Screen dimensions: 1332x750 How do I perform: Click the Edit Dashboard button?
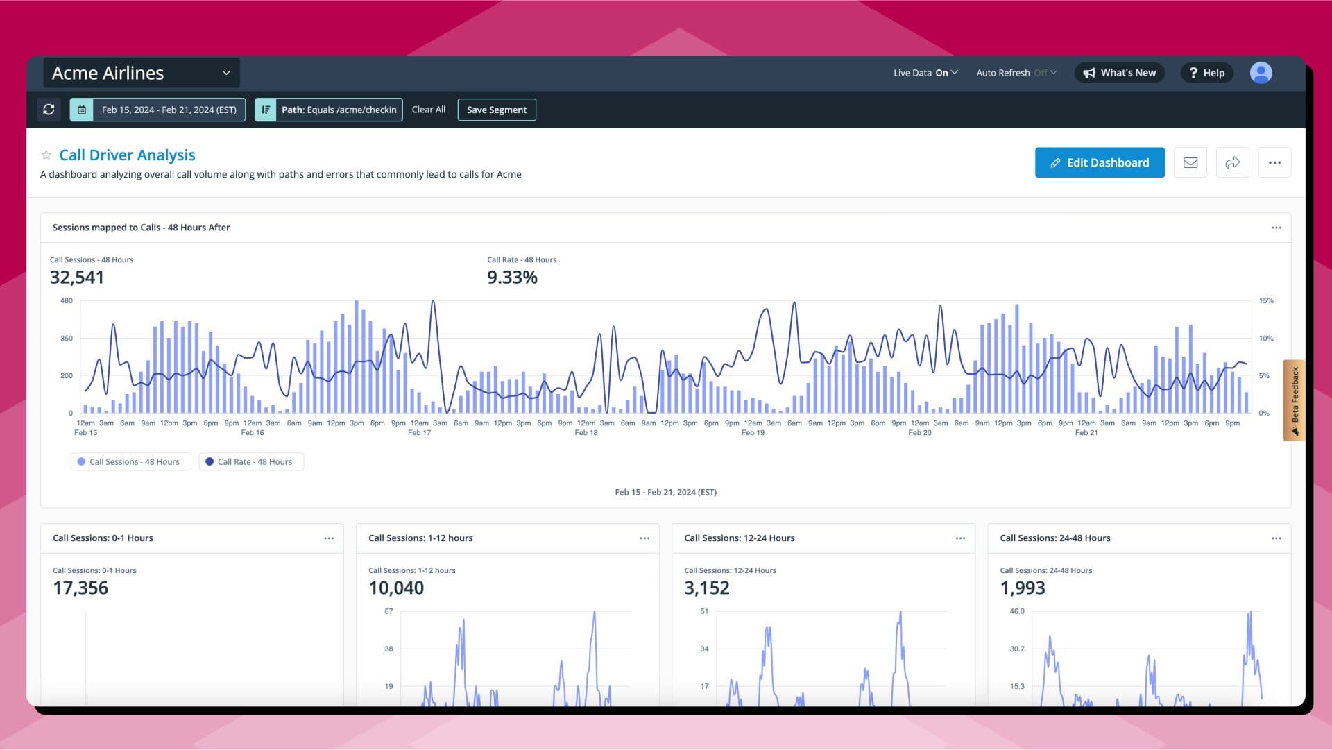click(1100, 162)
